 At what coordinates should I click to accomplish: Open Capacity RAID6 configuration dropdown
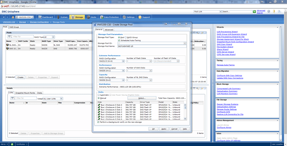[x=112, y=80]
